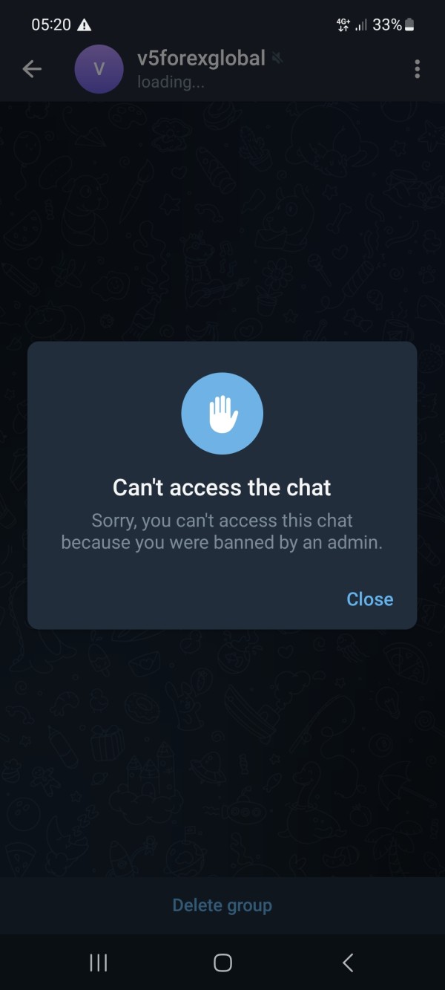Tap the v5forexglobal group title
This screenshot has width=445, height=990.
[x=201, y=58]
